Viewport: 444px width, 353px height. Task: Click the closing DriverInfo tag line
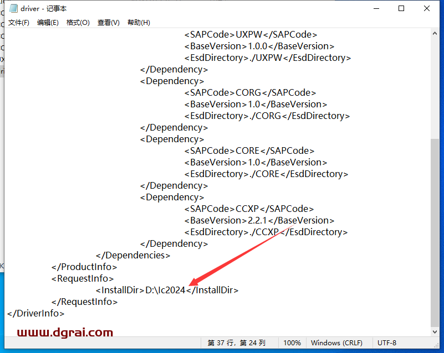[35, 313]
